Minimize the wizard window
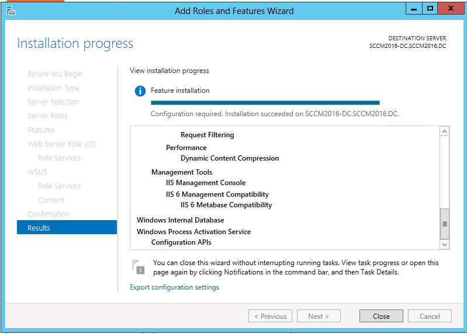Viewport: 467px width, 334px height. (414, 9)
